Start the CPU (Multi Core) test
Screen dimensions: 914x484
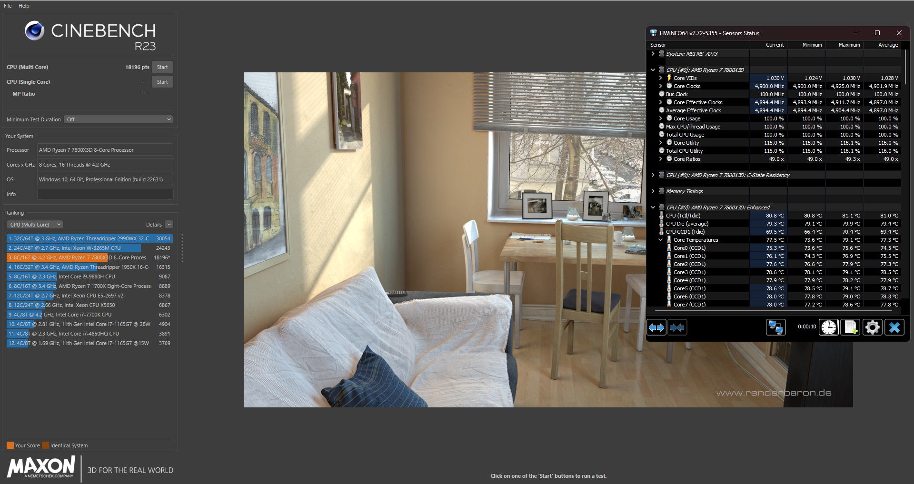click(162, 67)
